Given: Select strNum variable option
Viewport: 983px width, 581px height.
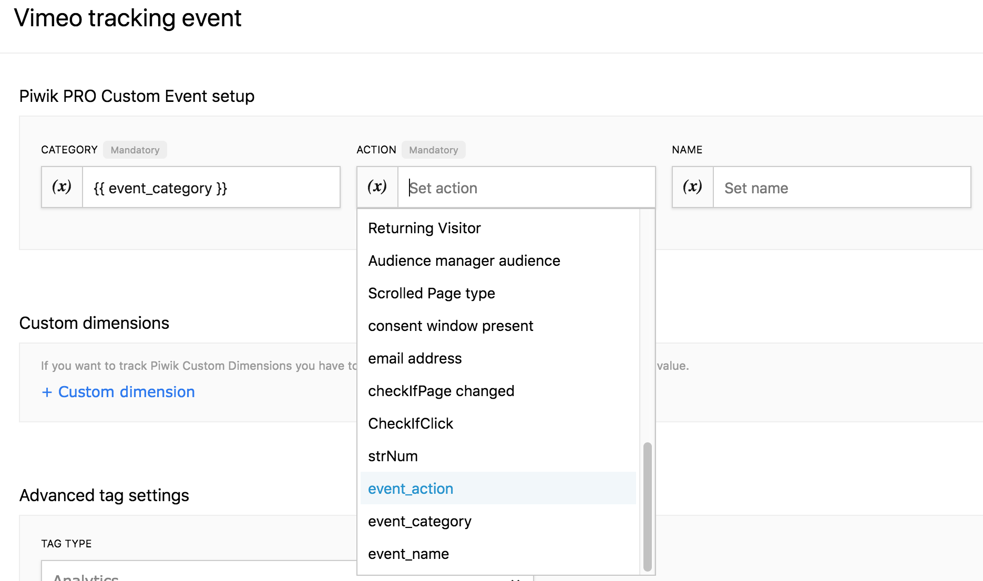Looking at the screenshot, I should point(498,456).
